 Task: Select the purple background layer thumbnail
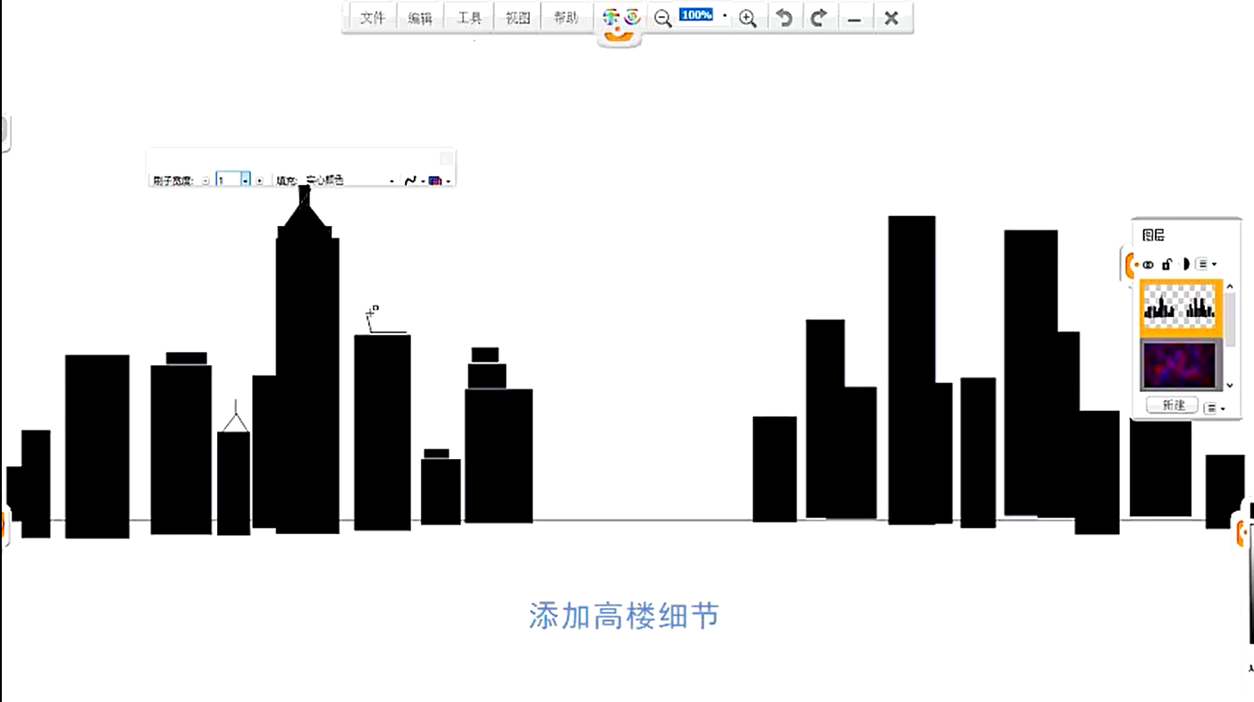(1179, 364)
